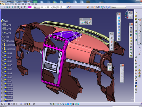This screenshot has height=107, width=142.
Task: Select Part4 root in specification tree
Action: (x=6, y=21)
